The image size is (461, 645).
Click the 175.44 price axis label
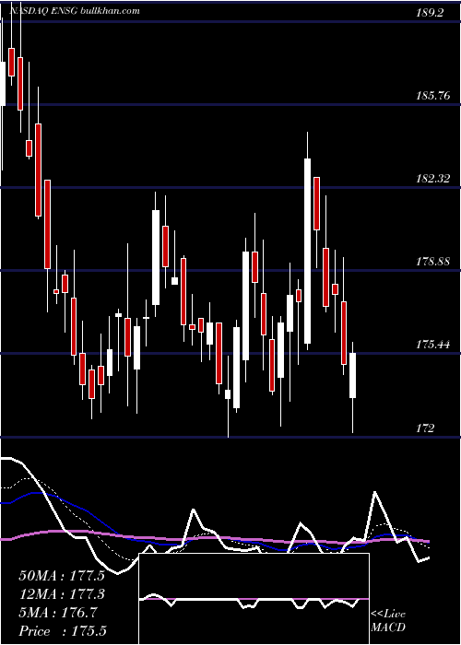(432, 345)
